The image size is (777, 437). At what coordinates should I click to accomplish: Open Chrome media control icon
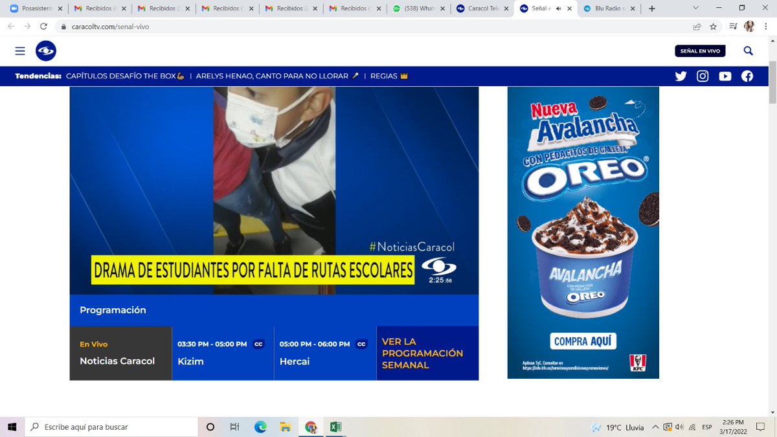coord(733,27)
